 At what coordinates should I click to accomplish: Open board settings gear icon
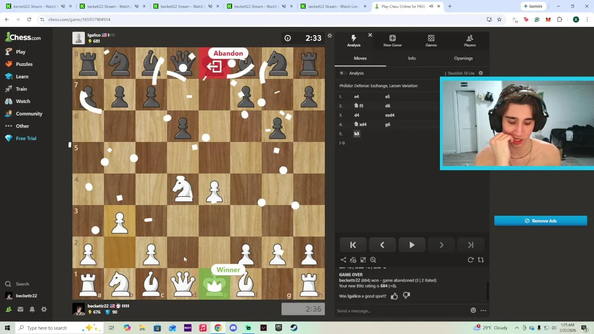click(x=330, y=36)
